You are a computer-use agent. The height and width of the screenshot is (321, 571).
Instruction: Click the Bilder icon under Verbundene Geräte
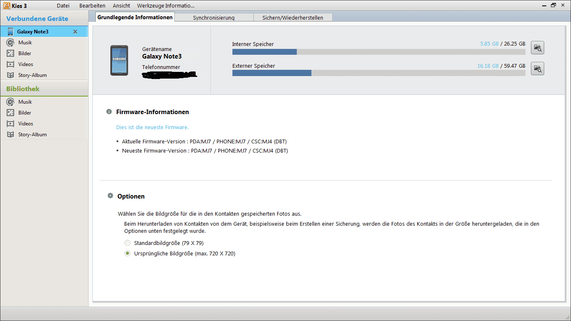pyautogui.click(x=10, y=53)
